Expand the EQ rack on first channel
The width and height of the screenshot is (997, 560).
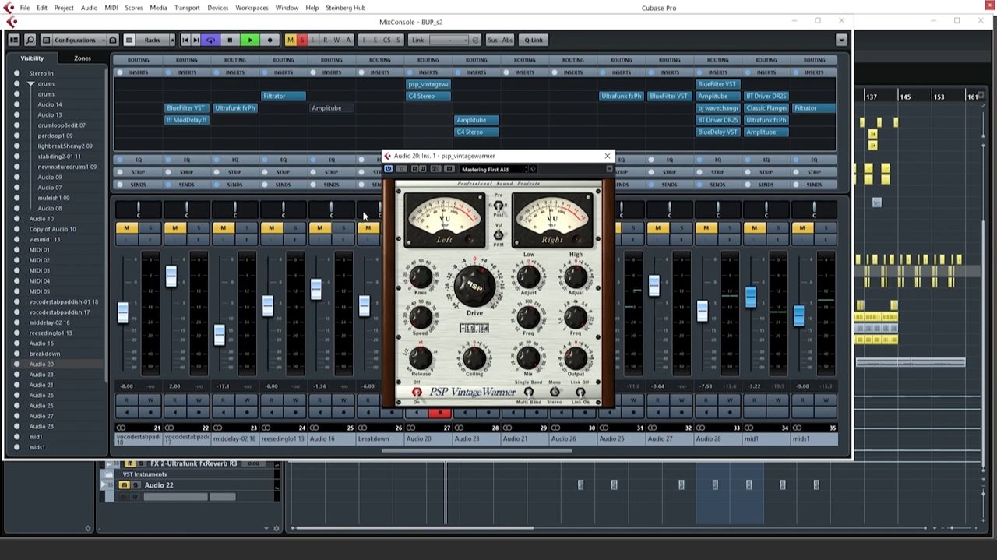[x=138, y=160]
